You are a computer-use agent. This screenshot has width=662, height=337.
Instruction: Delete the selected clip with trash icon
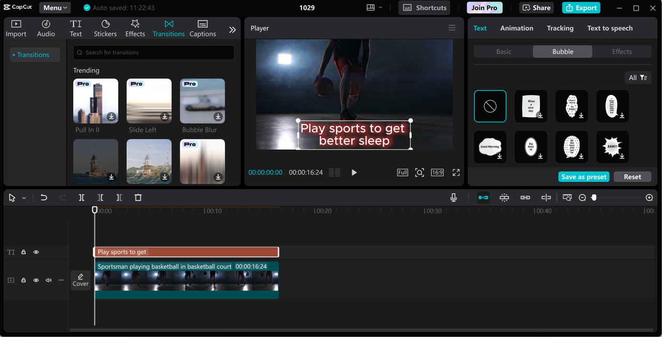click(138, 198)
